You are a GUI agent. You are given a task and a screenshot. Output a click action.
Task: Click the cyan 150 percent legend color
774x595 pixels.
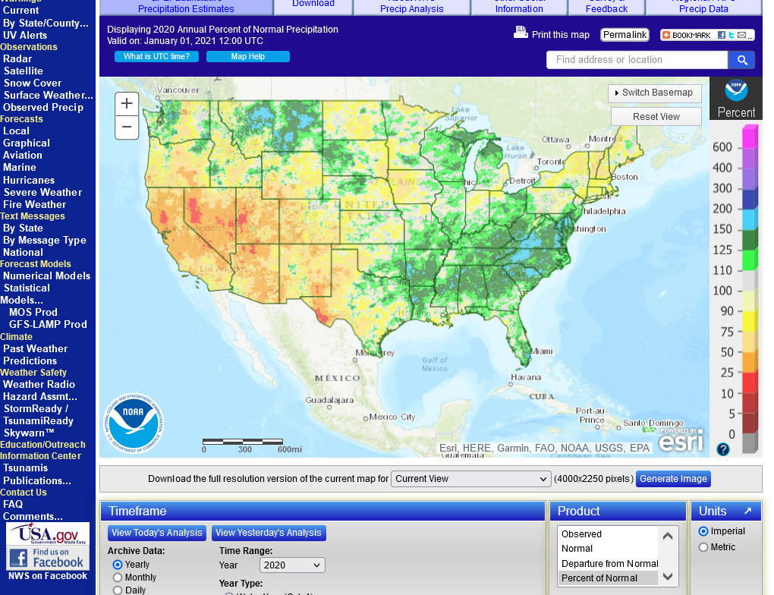tap(750, 219)
